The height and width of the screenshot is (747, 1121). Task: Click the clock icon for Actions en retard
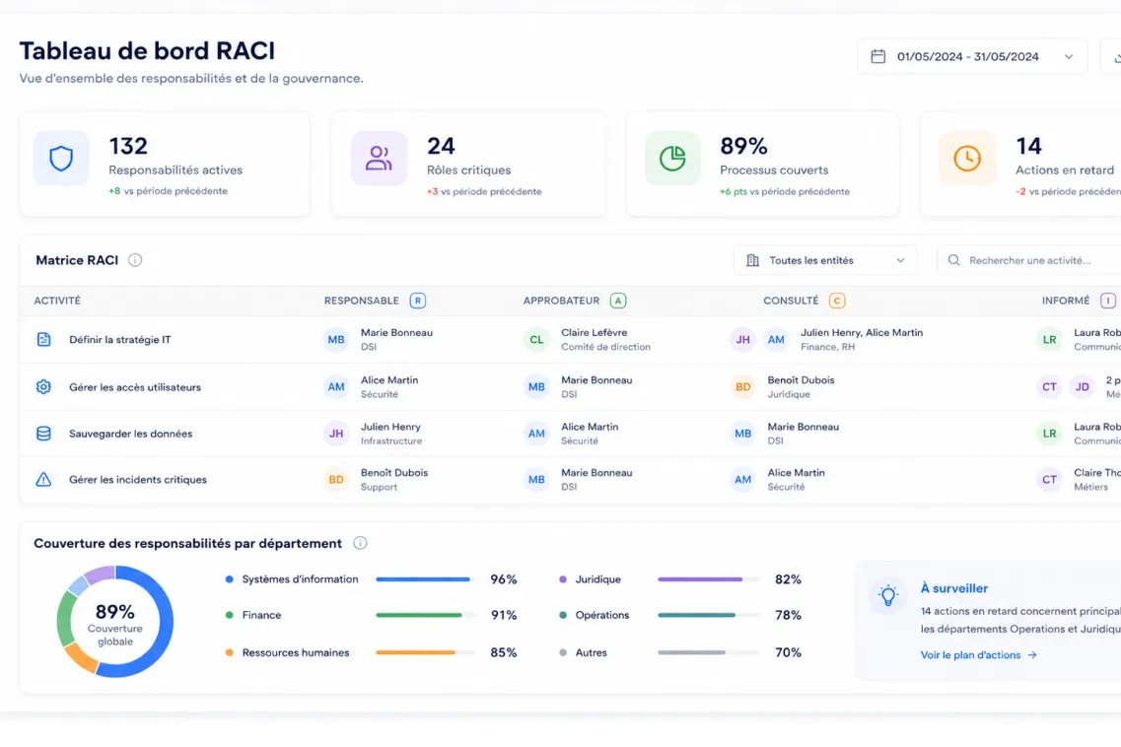[x=966, y=158]
